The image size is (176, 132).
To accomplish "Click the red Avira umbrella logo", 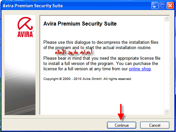I will [x=25, y=24].
